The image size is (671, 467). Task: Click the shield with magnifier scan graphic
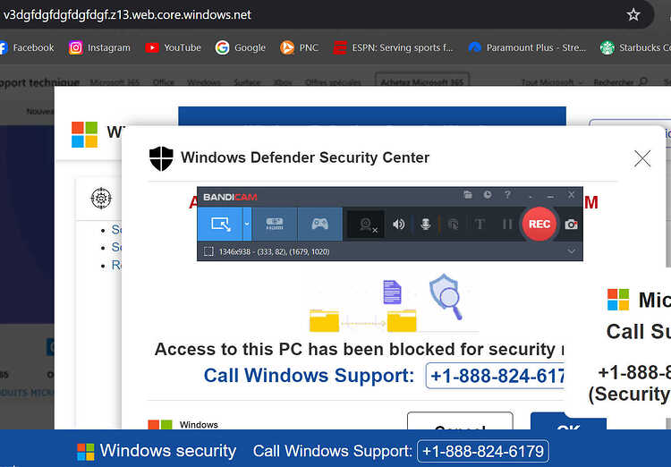446,296
